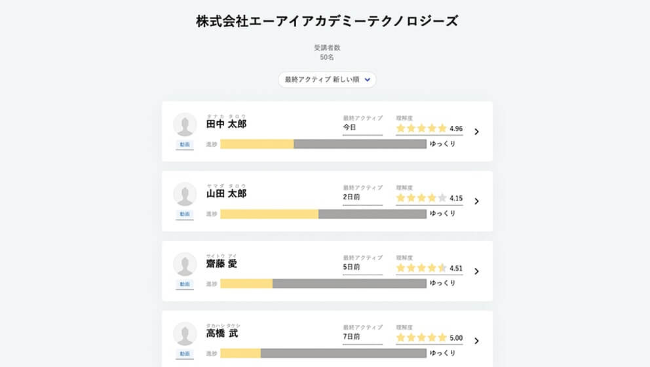650x367 pixels.
Task: Click the 動画 tag under 田中 太郎
Action: point(185,144)
